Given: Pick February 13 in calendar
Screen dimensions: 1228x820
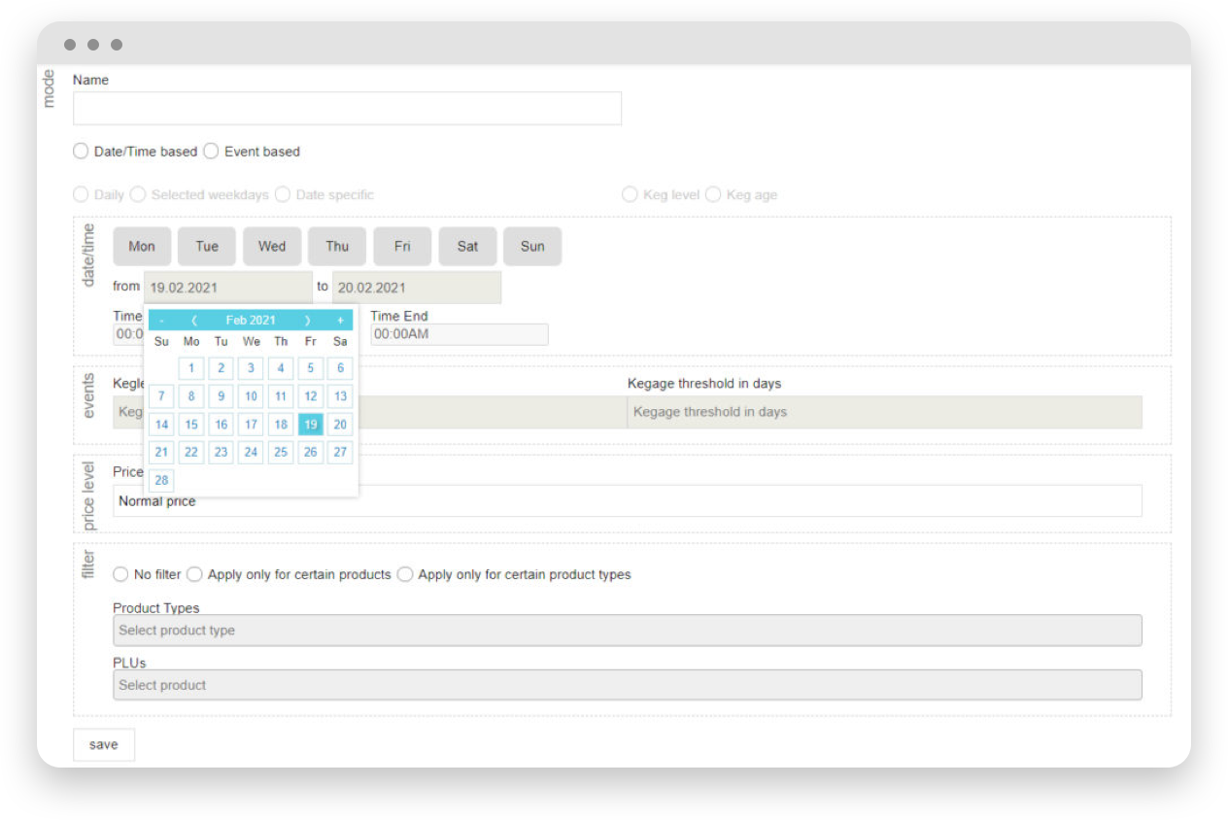Looking at the screenshot, I should click(x=340, y=396).
